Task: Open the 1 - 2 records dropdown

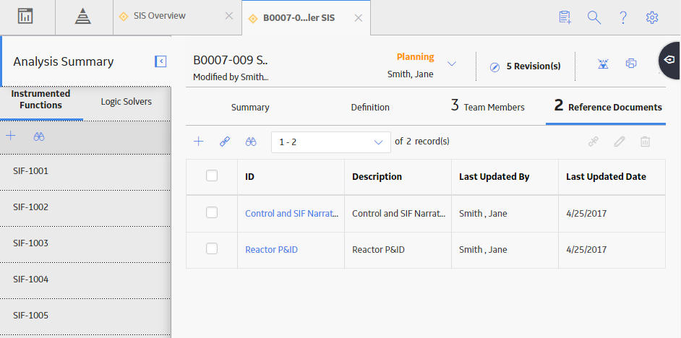Action: (331, 142)
